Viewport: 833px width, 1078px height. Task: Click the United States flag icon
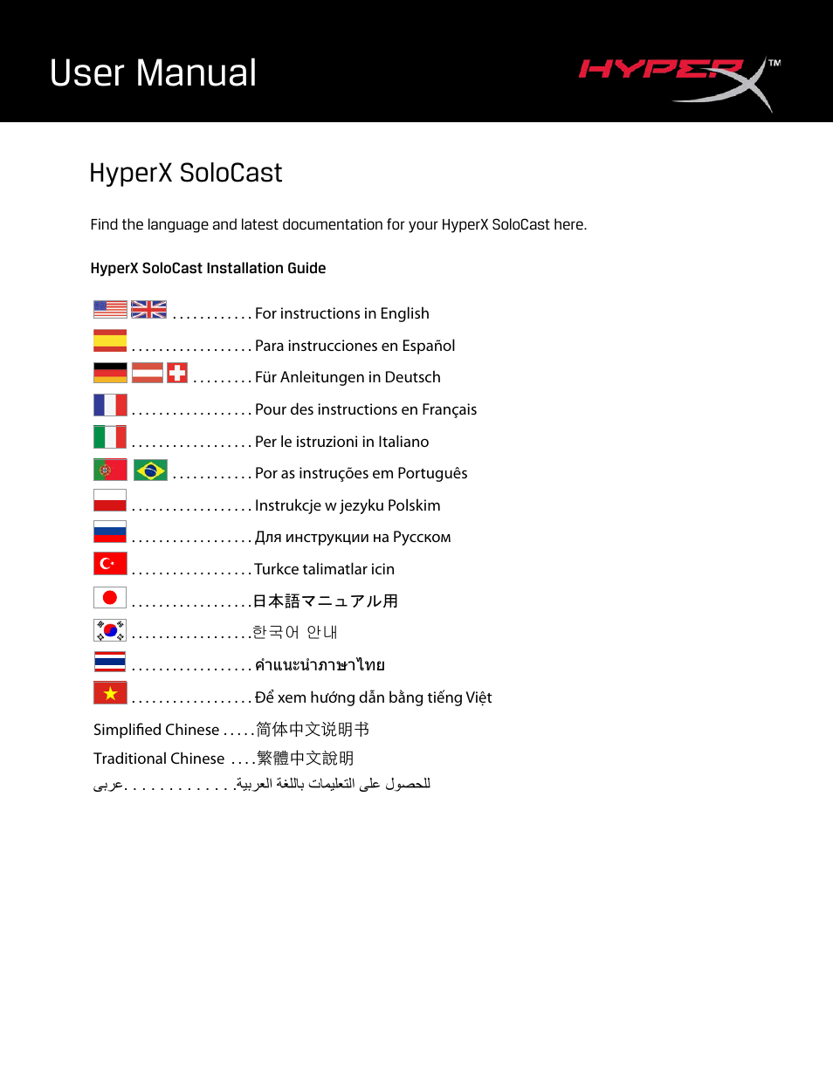tap(110, 309)
